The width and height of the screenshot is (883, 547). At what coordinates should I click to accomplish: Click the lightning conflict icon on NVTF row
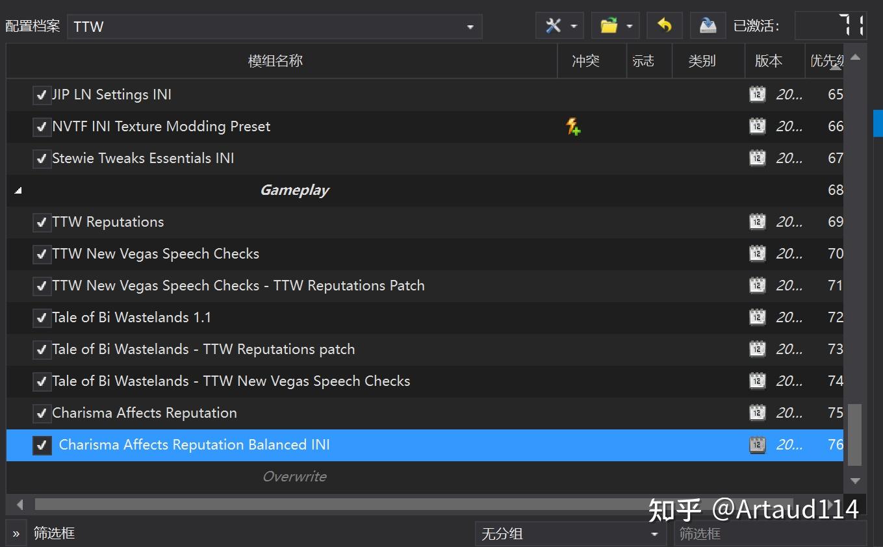pos(572,126)
